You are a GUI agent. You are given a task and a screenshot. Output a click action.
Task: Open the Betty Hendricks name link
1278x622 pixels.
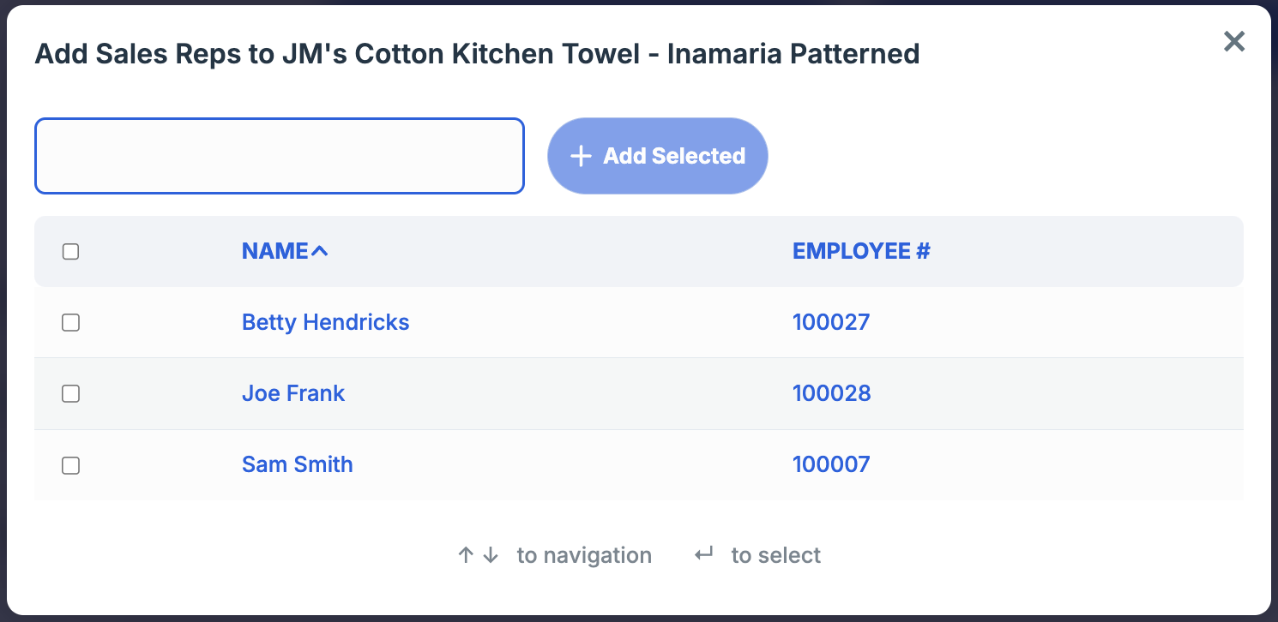[x=325, y=322]
